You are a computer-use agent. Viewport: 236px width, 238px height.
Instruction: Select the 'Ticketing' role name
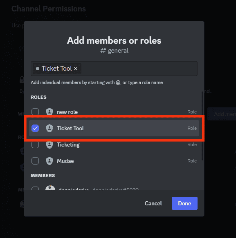pos(68,145)
